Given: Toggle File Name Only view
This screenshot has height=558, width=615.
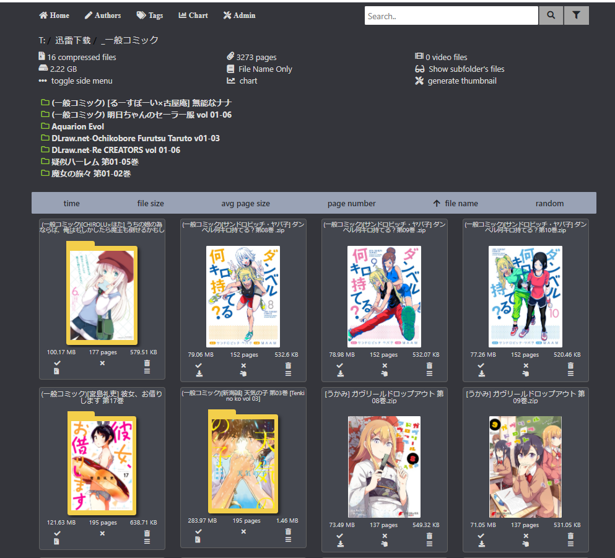Looking at the screenshot, I should tap(260, 69).
